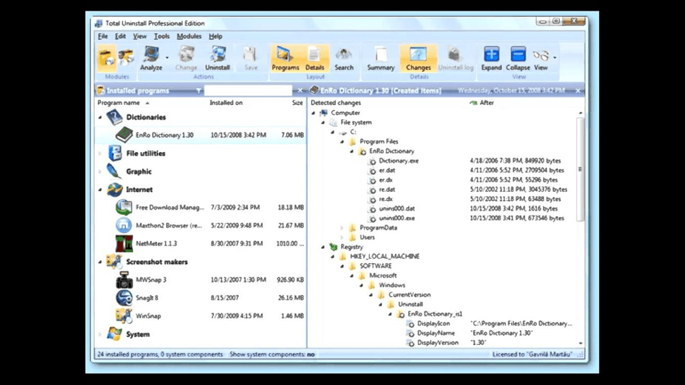685x385 pixels.
Task: Click the Analyze toolbar icon
Action: (151, 55)
